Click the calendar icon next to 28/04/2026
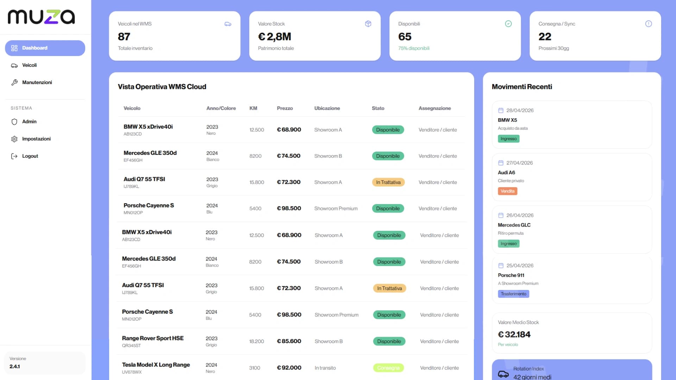 [x=501, y=110]
